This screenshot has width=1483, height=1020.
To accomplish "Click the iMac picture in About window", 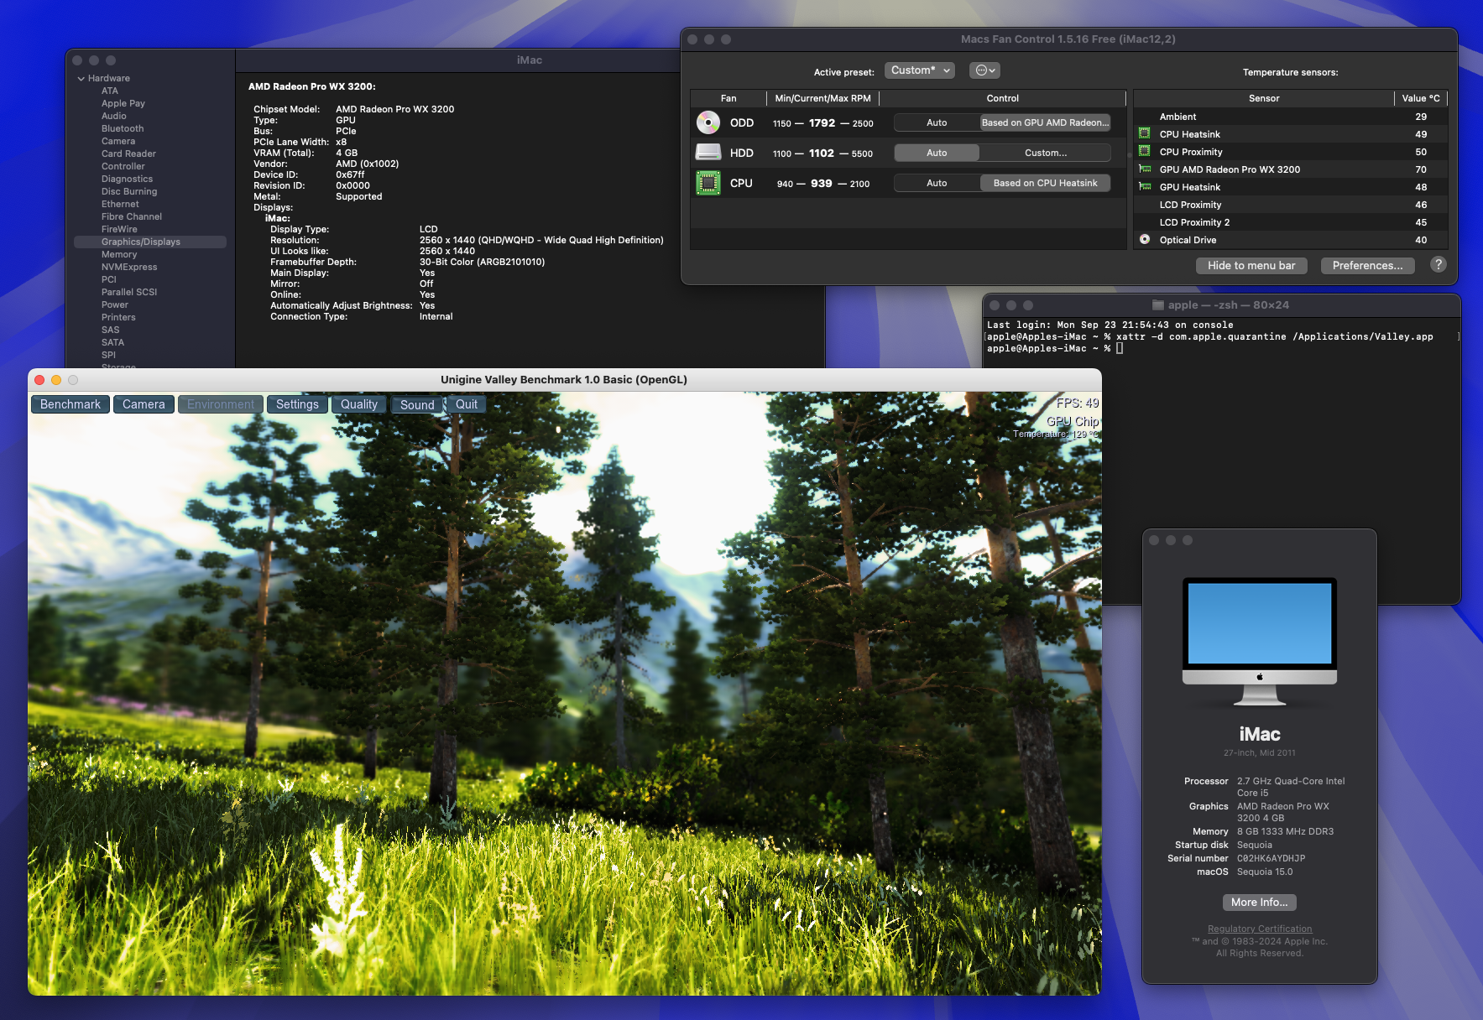I will [1259, 642].
